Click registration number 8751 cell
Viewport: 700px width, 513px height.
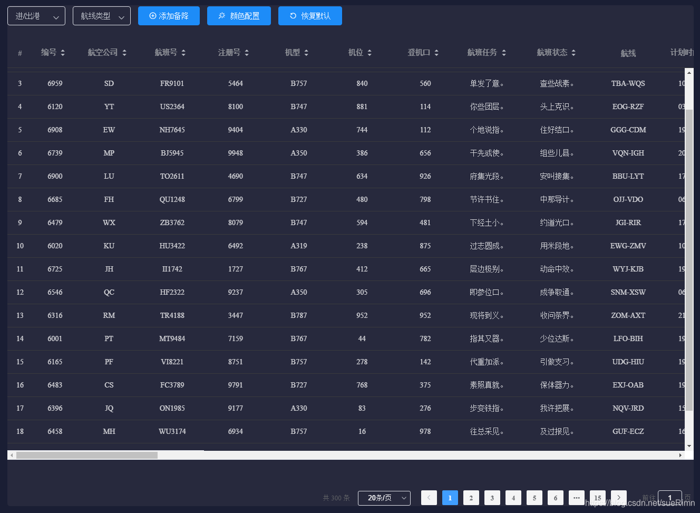[x=236, y=362]
